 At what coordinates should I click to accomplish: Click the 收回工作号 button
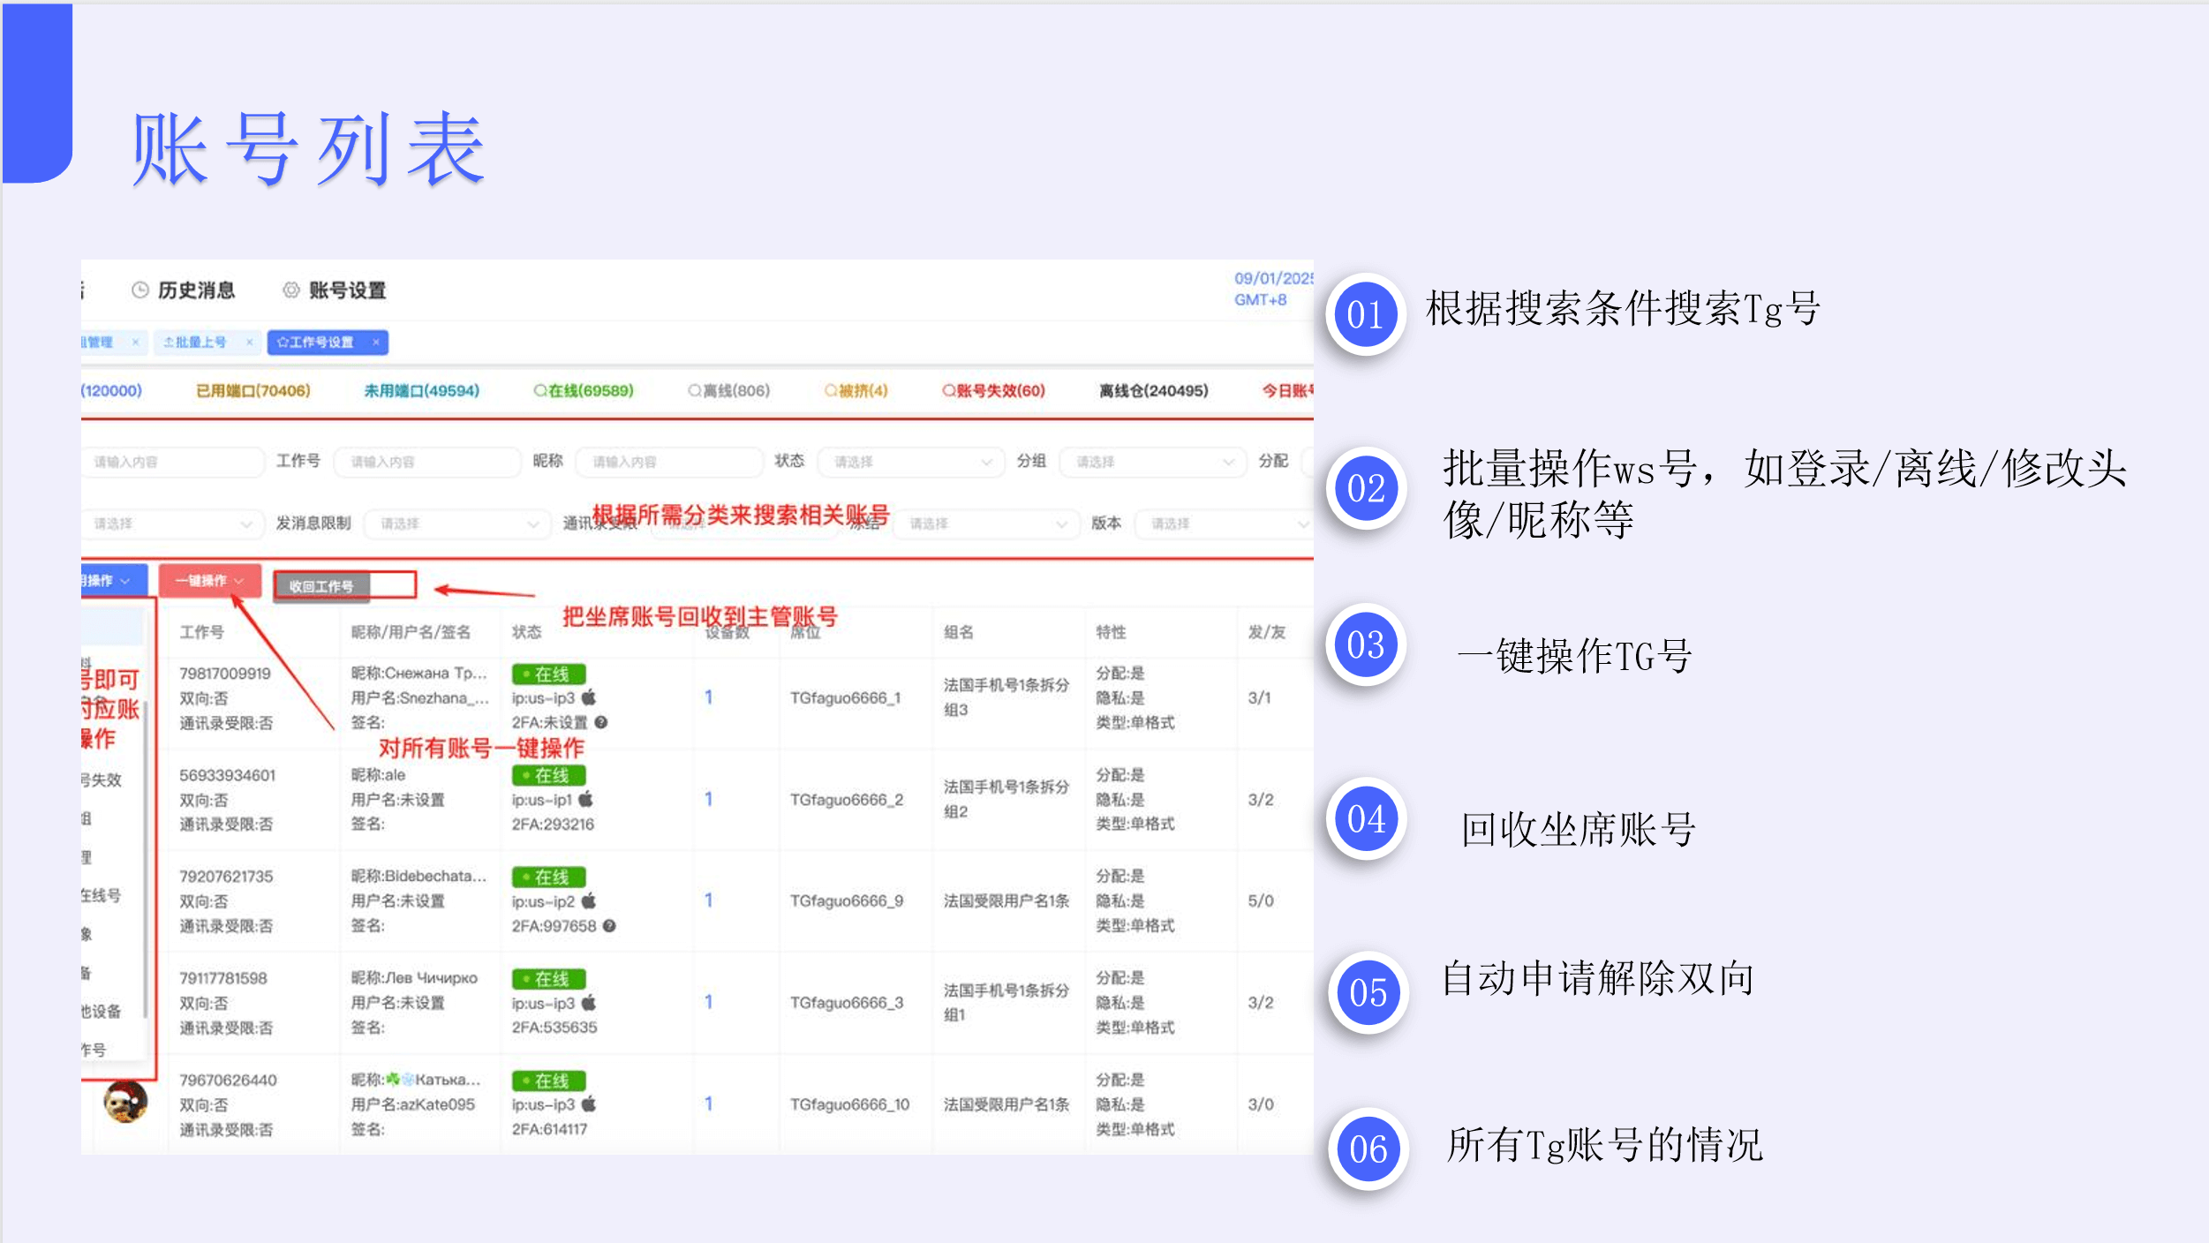point(322,585)
